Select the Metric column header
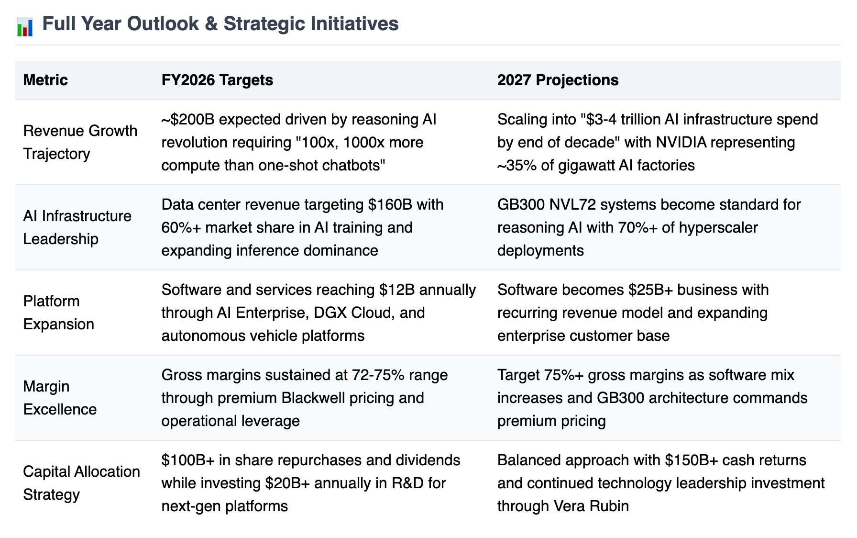 (45, 80)
